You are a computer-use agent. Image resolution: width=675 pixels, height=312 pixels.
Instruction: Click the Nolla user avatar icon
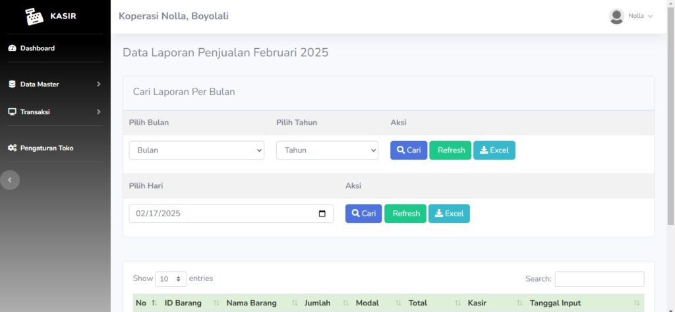pyautogui.click(x=616, y=16)
